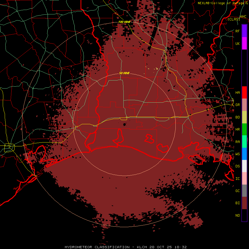Image resolution: width=249 pixels, height=249 pixels.
Task: Click the DS white legend swatch
Action: 244,166
